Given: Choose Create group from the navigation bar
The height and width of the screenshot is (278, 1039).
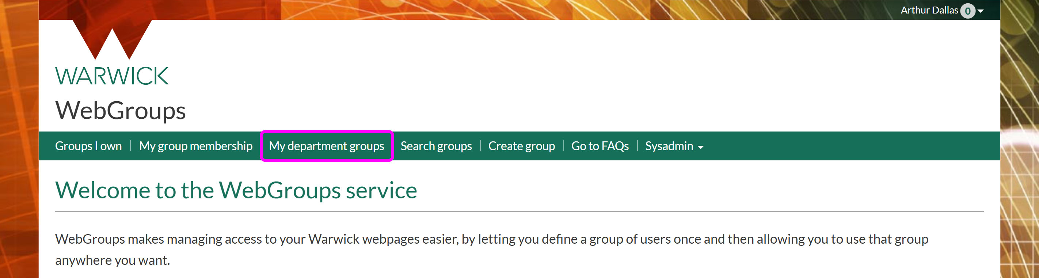Looking at the screenshot, I should click(x=521, y=146).
